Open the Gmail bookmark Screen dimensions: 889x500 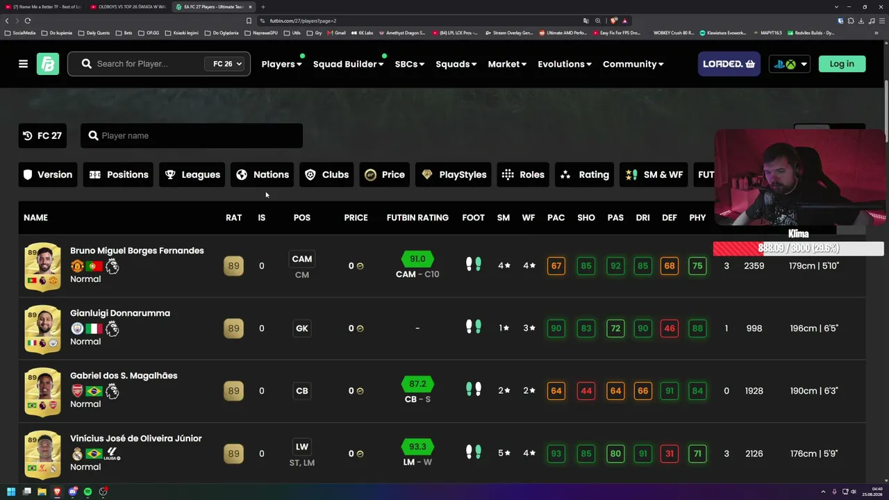336,33
